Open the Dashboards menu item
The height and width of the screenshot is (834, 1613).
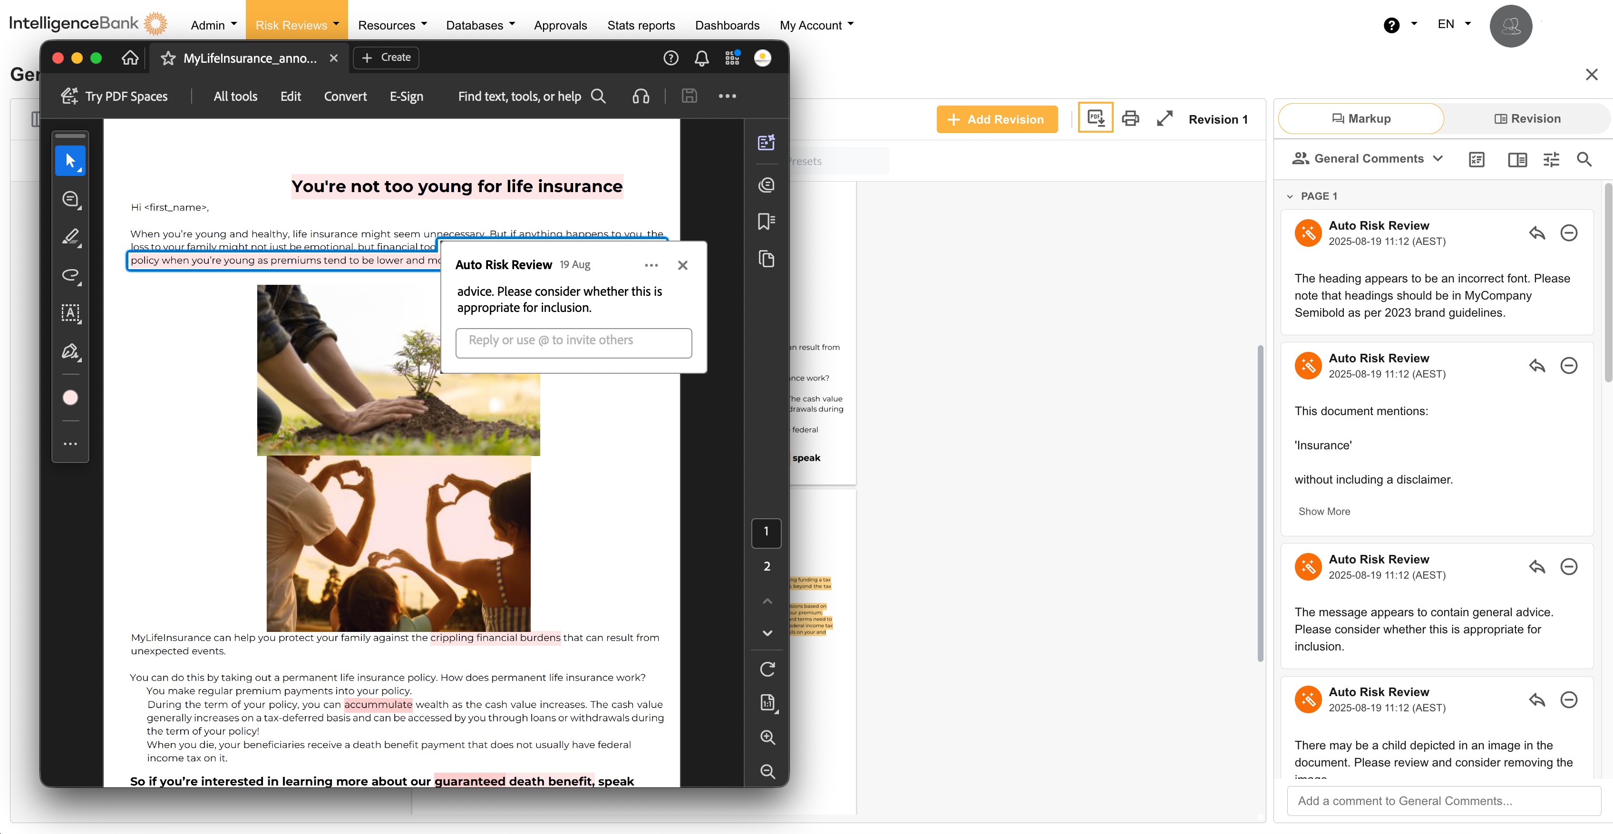point(726,25)
